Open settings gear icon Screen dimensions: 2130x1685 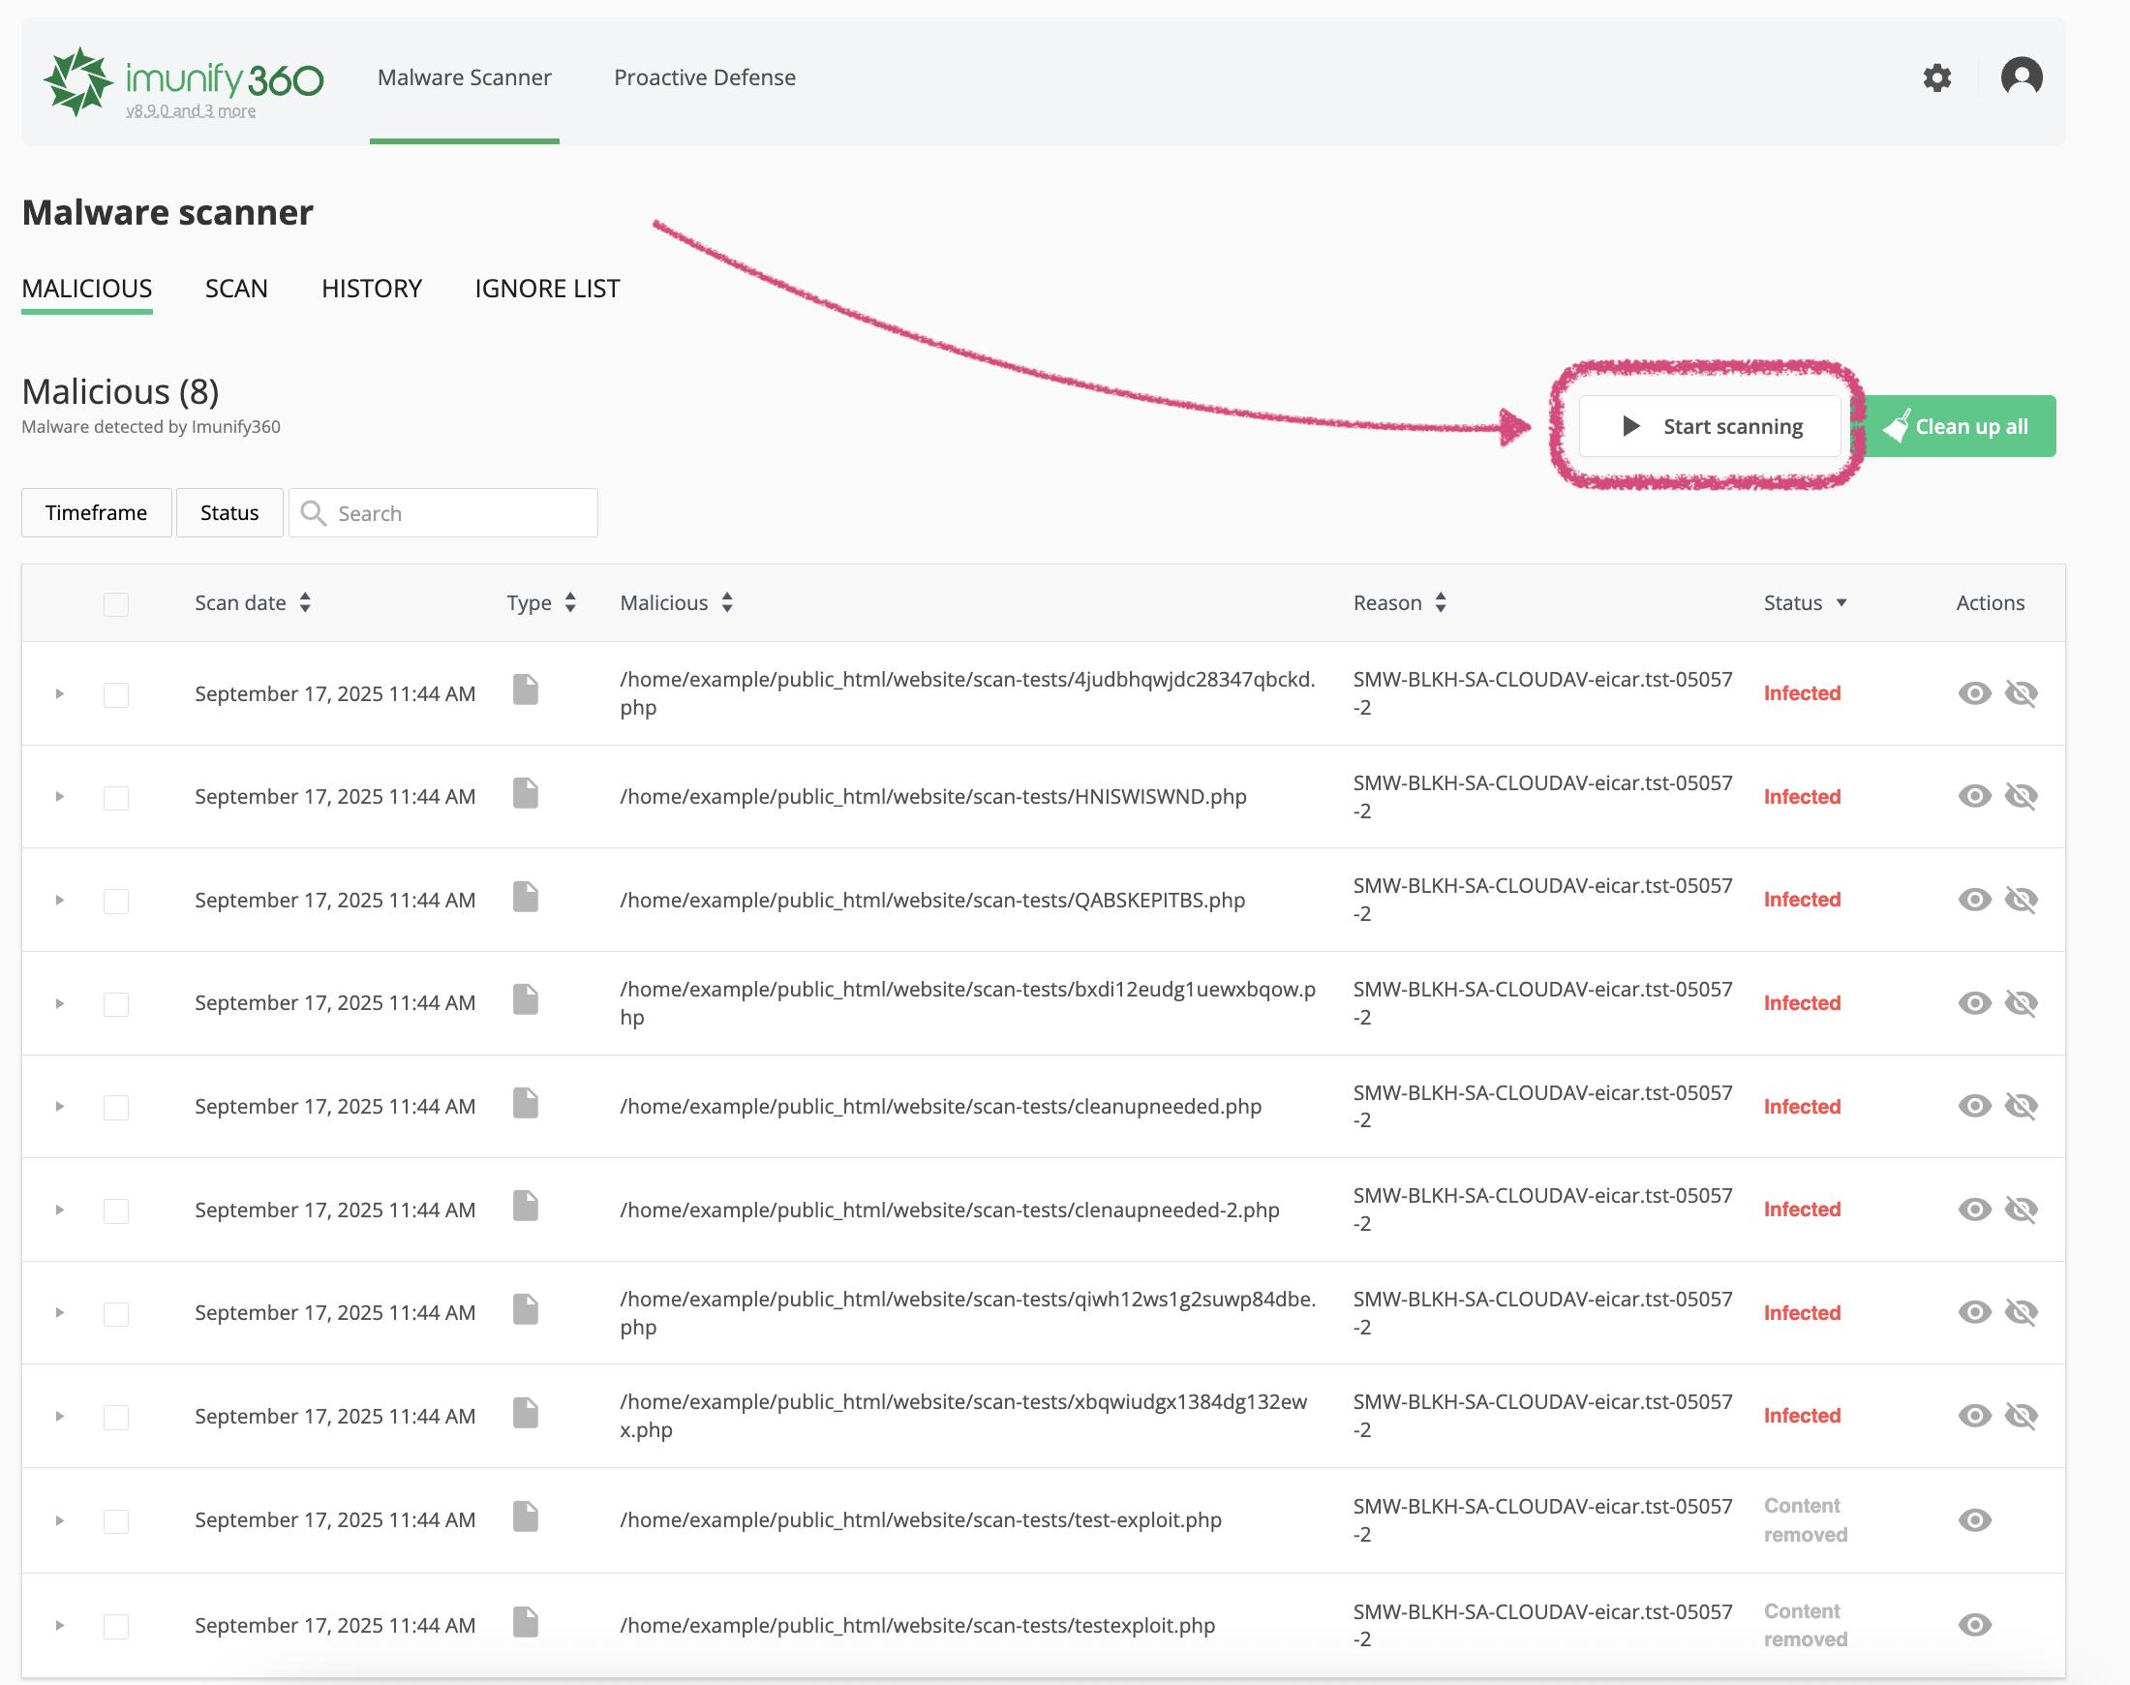click(x=1936, y=77)
